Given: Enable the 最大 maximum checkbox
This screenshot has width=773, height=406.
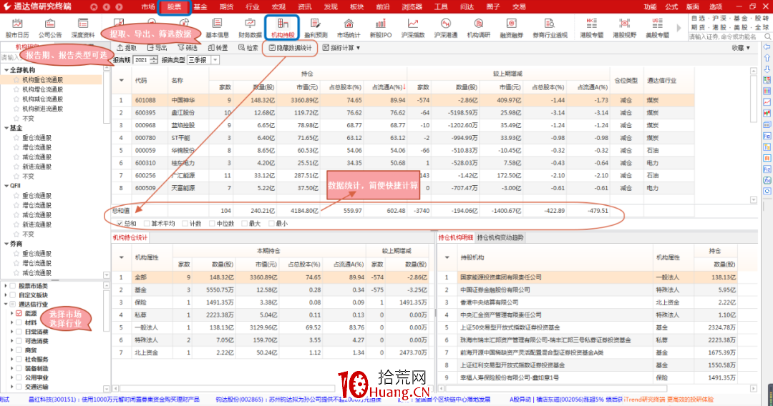Looking at the screenshot, I should 245,224.
